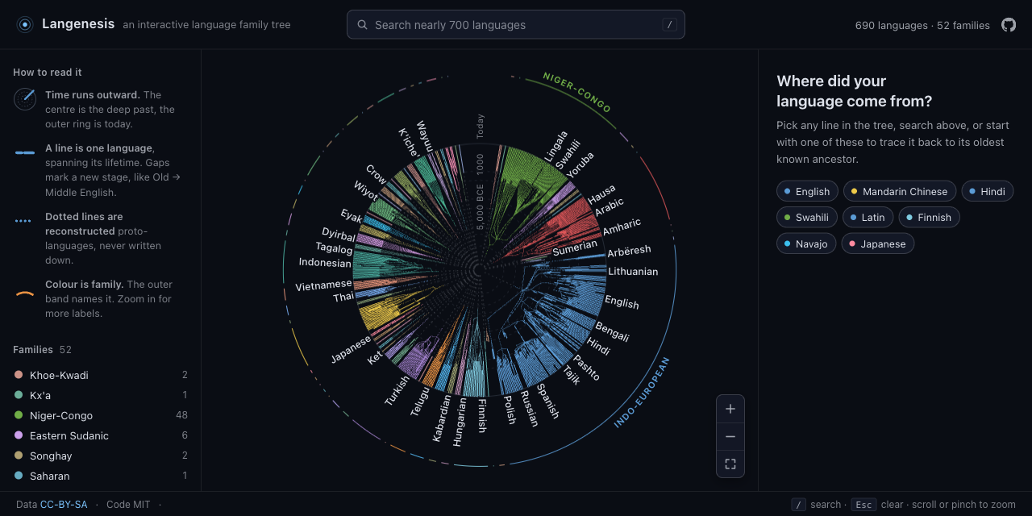Pick the Songhay family row
Viewport: 1032px width, 516px height.
click(x=101, y=456)
